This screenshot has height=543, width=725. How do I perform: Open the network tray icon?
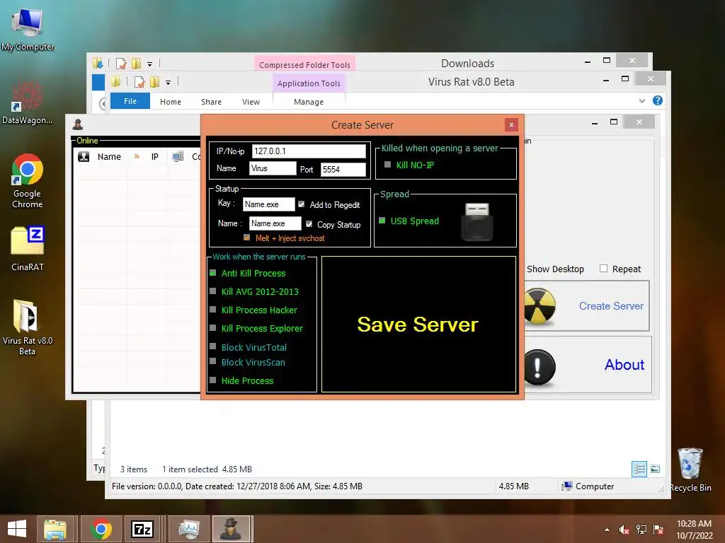641,530
